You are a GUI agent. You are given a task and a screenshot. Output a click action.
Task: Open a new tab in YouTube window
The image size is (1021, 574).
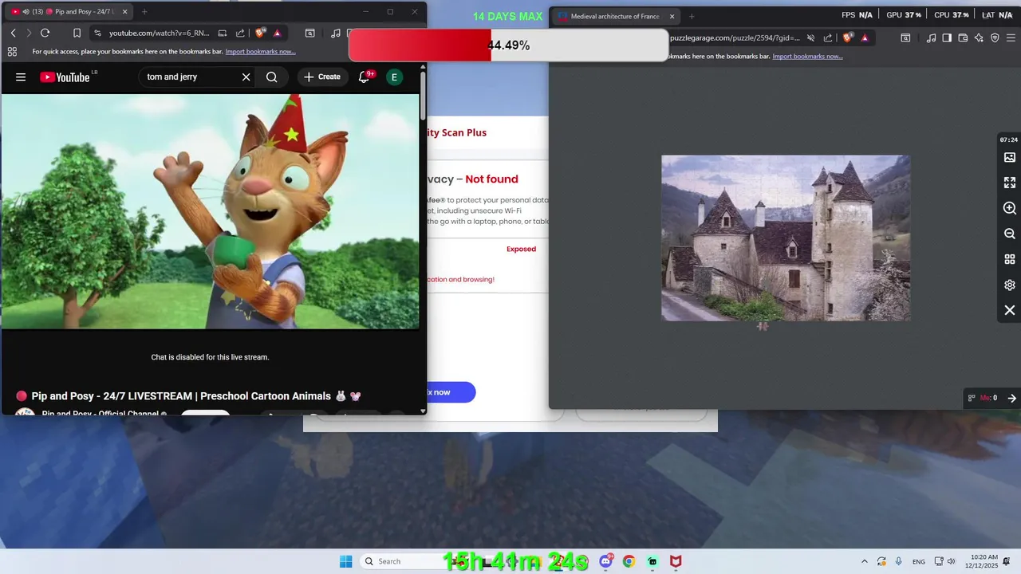[x=144, y=12]
